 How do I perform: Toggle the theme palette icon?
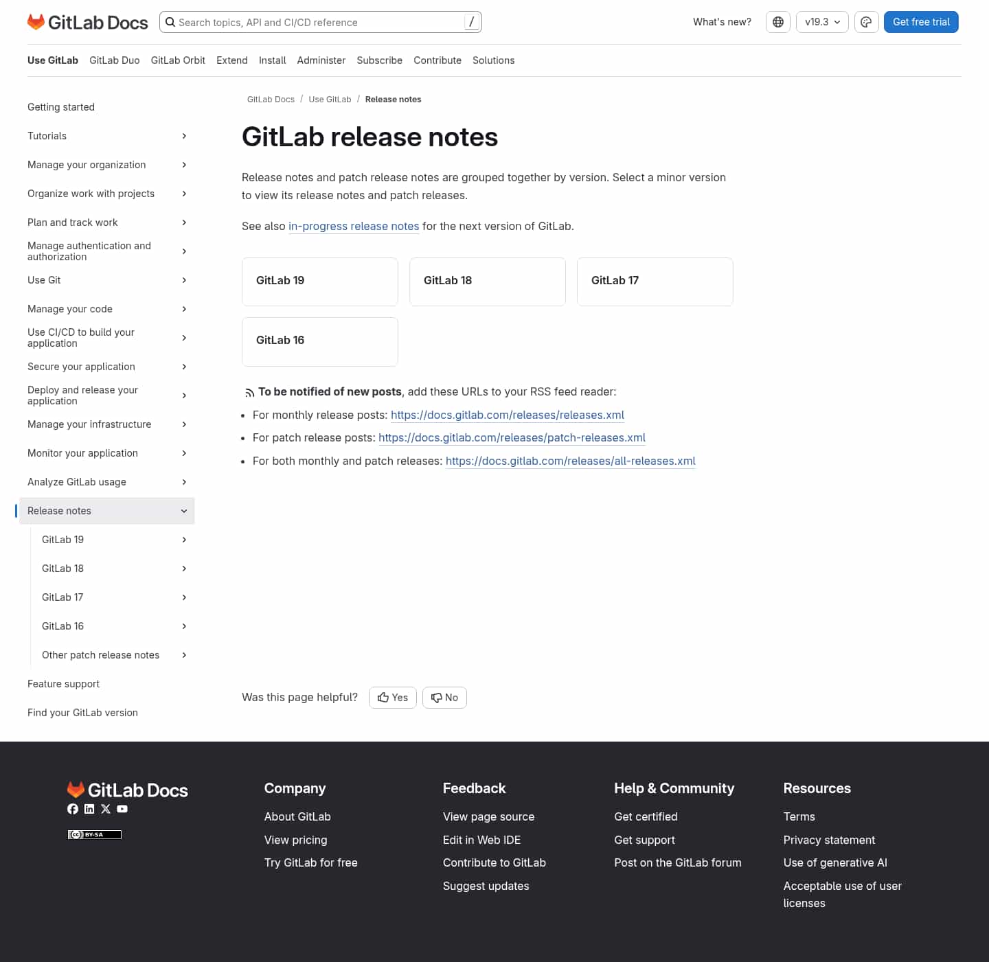[x=867, y=22]
